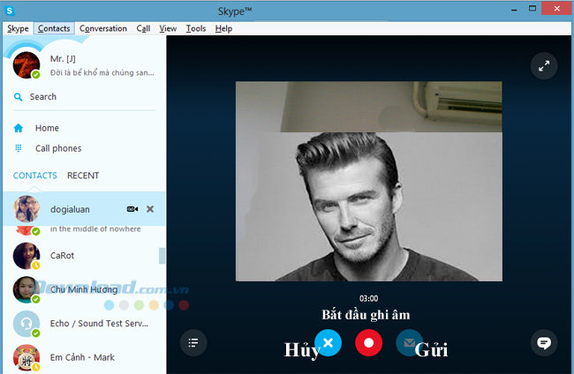Open the Tools menu
574x374 pixels.
(196, 28)
